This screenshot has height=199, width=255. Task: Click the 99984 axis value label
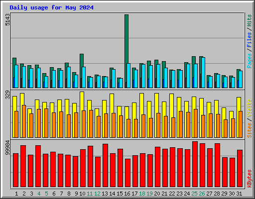[7, 148]
